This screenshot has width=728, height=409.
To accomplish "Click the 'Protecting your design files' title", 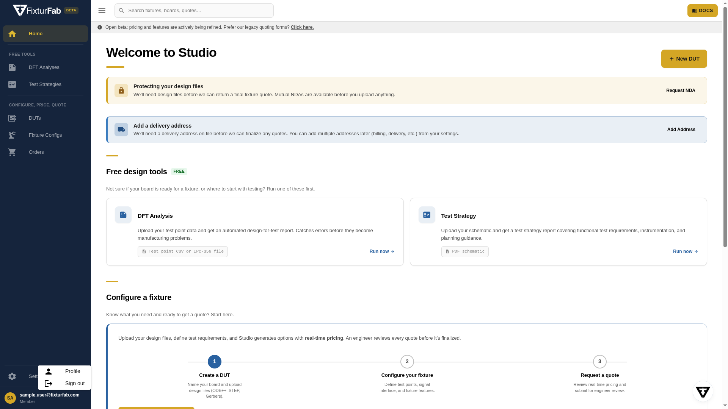I will [168, 86].
